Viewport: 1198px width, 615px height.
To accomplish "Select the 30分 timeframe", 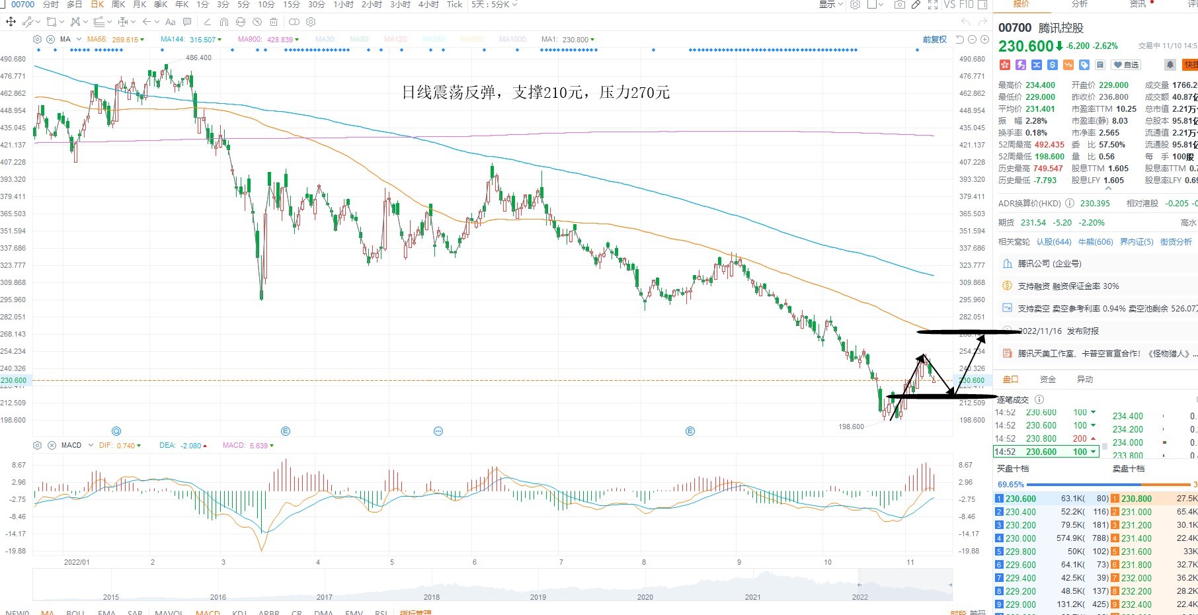I will click(x=317, y=5).
